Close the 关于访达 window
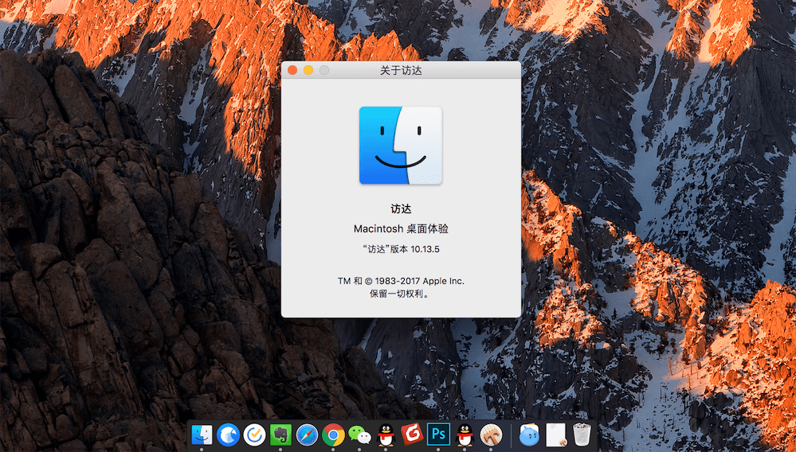796x452 pixels. pos(292,71)
